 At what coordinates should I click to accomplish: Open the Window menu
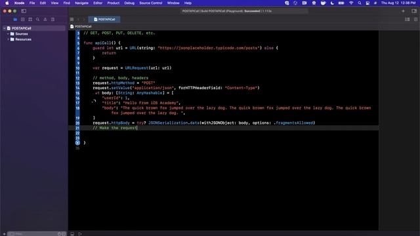(173, 3)
